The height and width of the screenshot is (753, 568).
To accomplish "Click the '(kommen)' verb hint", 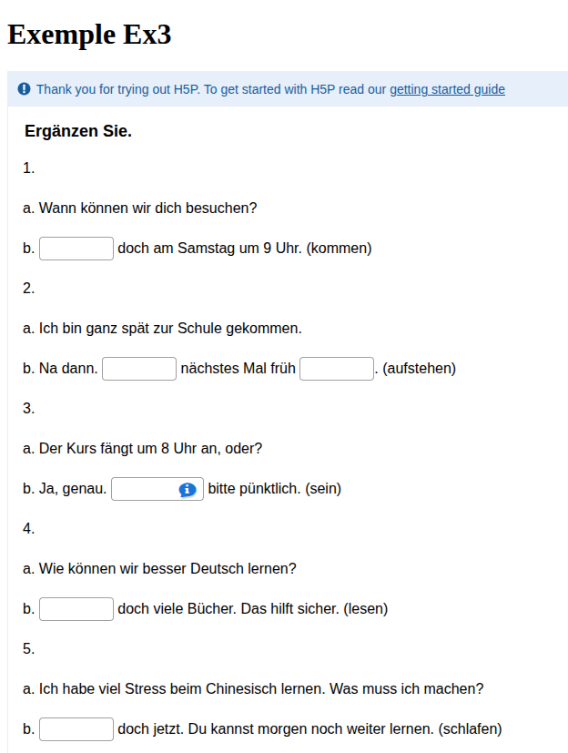I will [x=340, y=249].
